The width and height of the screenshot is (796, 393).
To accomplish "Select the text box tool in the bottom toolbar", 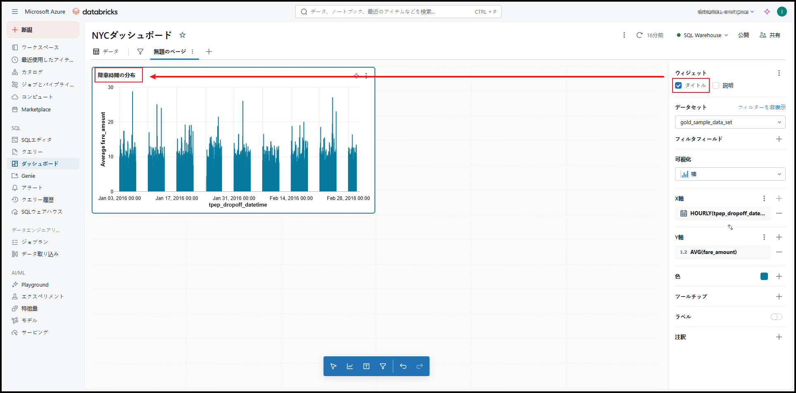I will tap(366, 366).
